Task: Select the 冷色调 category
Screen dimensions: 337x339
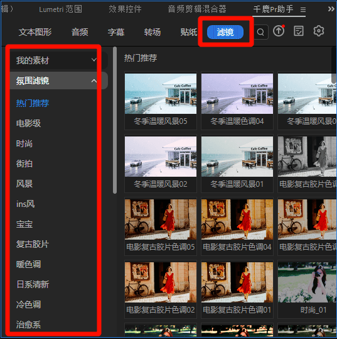Action: point(28,304)
